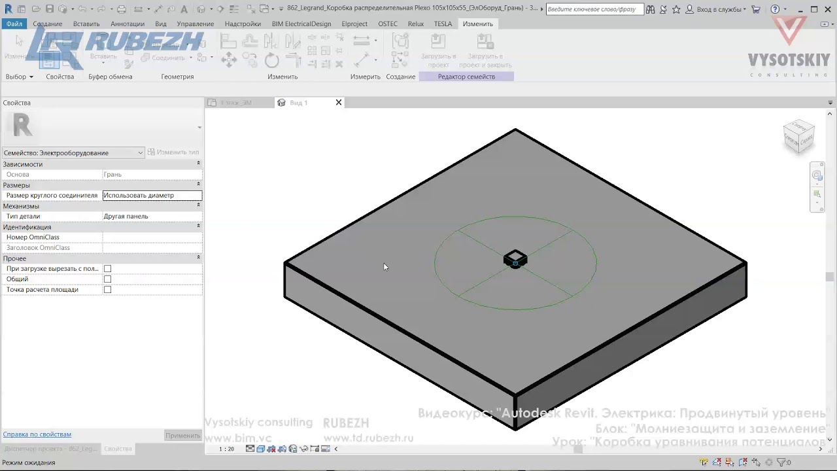Open the 'Справка по свойствам' link
Screen dimensions: 837x471
(x=37, y=434)
